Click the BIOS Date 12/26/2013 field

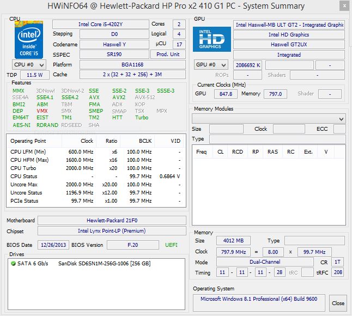tap(53, 245)
